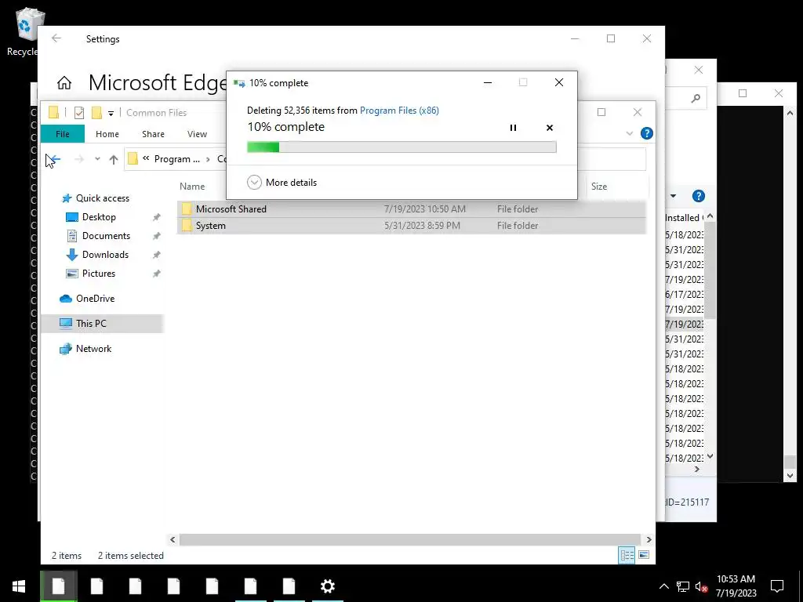Open Explorer Help question mark icon

coord(647,133)
